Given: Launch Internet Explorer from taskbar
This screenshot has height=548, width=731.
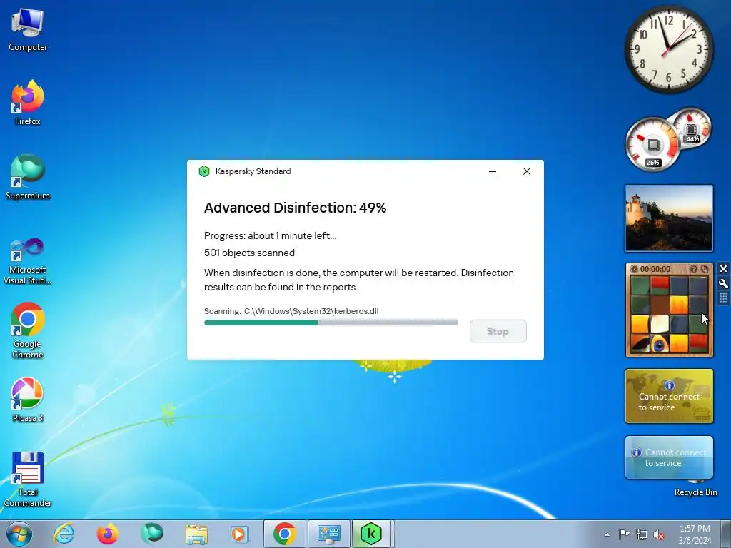Looking at the screenshot, I should coord(64,534).
